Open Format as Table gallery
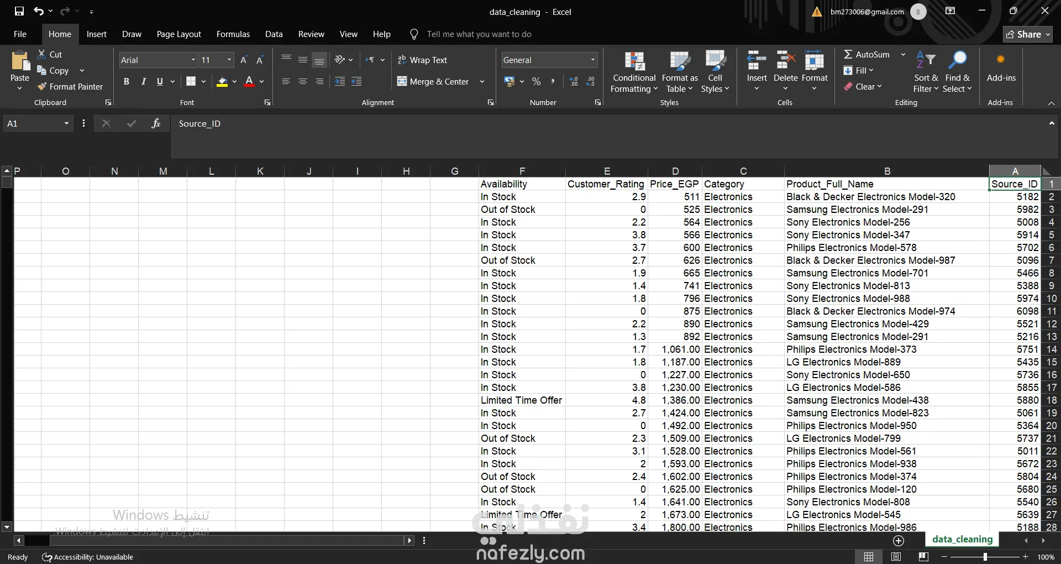 [680, 72]
